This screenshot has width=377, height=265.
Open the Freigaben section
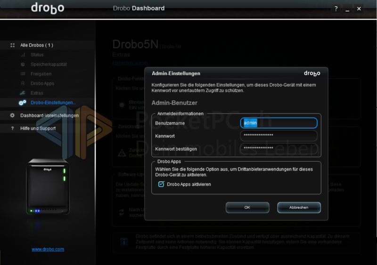pos(41,74)
